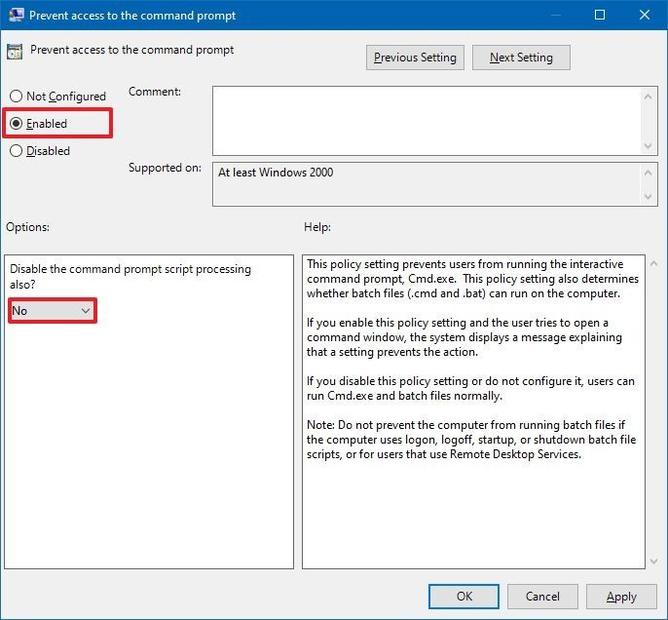
Task: Open the script processing No dropdown
Action: click(52, 311)
